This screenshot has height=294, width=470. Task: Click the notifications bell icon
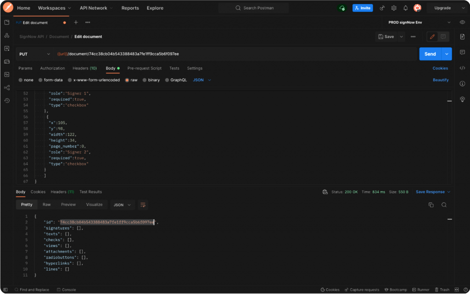(405, 8)
